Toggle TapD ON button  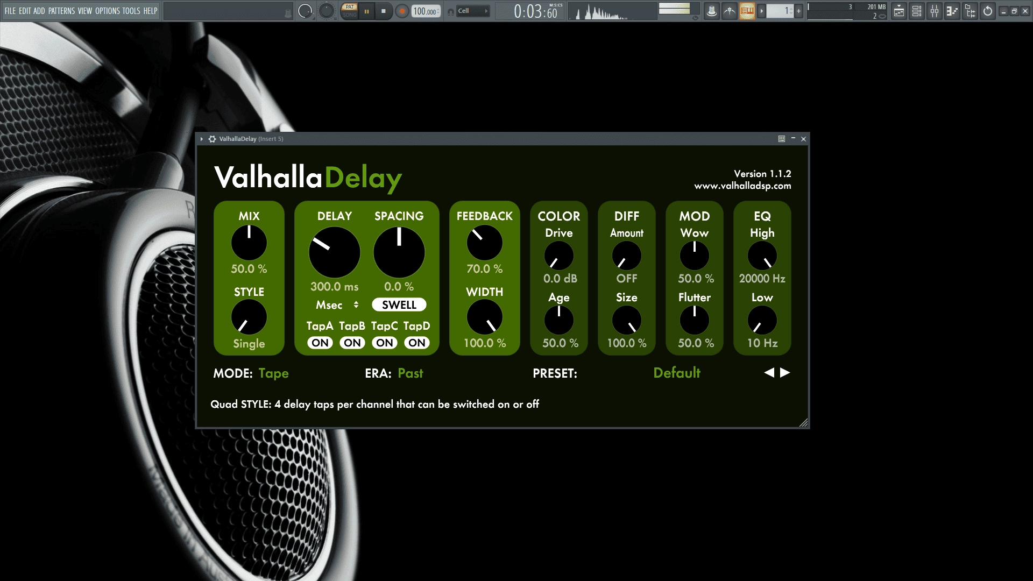click(417, 343)
